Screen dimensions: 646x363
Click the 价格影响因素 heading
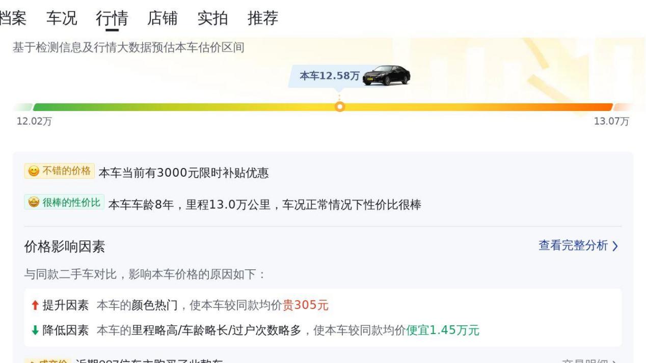tap(65, 247)
